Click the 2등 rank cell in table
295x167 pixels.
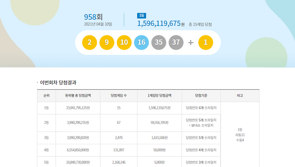coord(46,123)
